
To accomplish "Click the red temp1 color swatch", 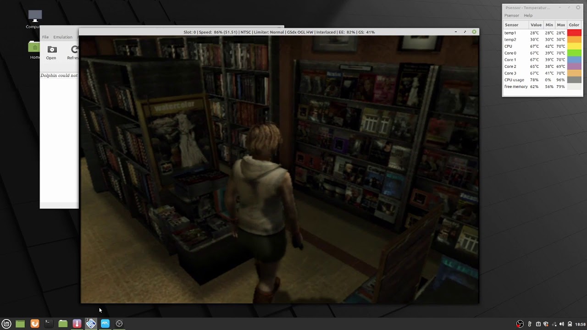I will [574, 33].
